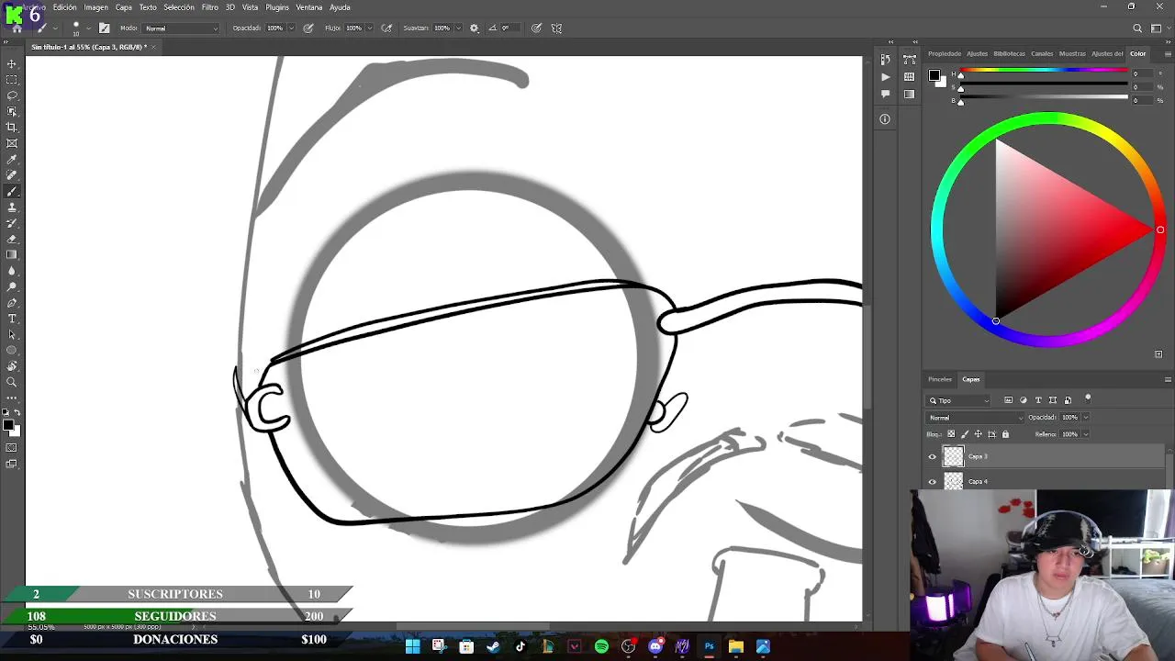Screen dimensions: 1175x661
Task: Open layer Relleno dropdown arrow
Action: pyautogui.click(x=1085, y=434)
